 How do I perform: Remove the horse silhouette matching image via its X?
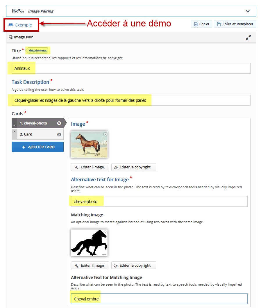pos(105,232)
